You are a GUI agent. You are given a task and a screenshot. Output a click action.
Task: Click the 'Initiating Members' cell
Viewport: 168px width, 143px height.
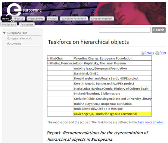[x=60, y=63]
